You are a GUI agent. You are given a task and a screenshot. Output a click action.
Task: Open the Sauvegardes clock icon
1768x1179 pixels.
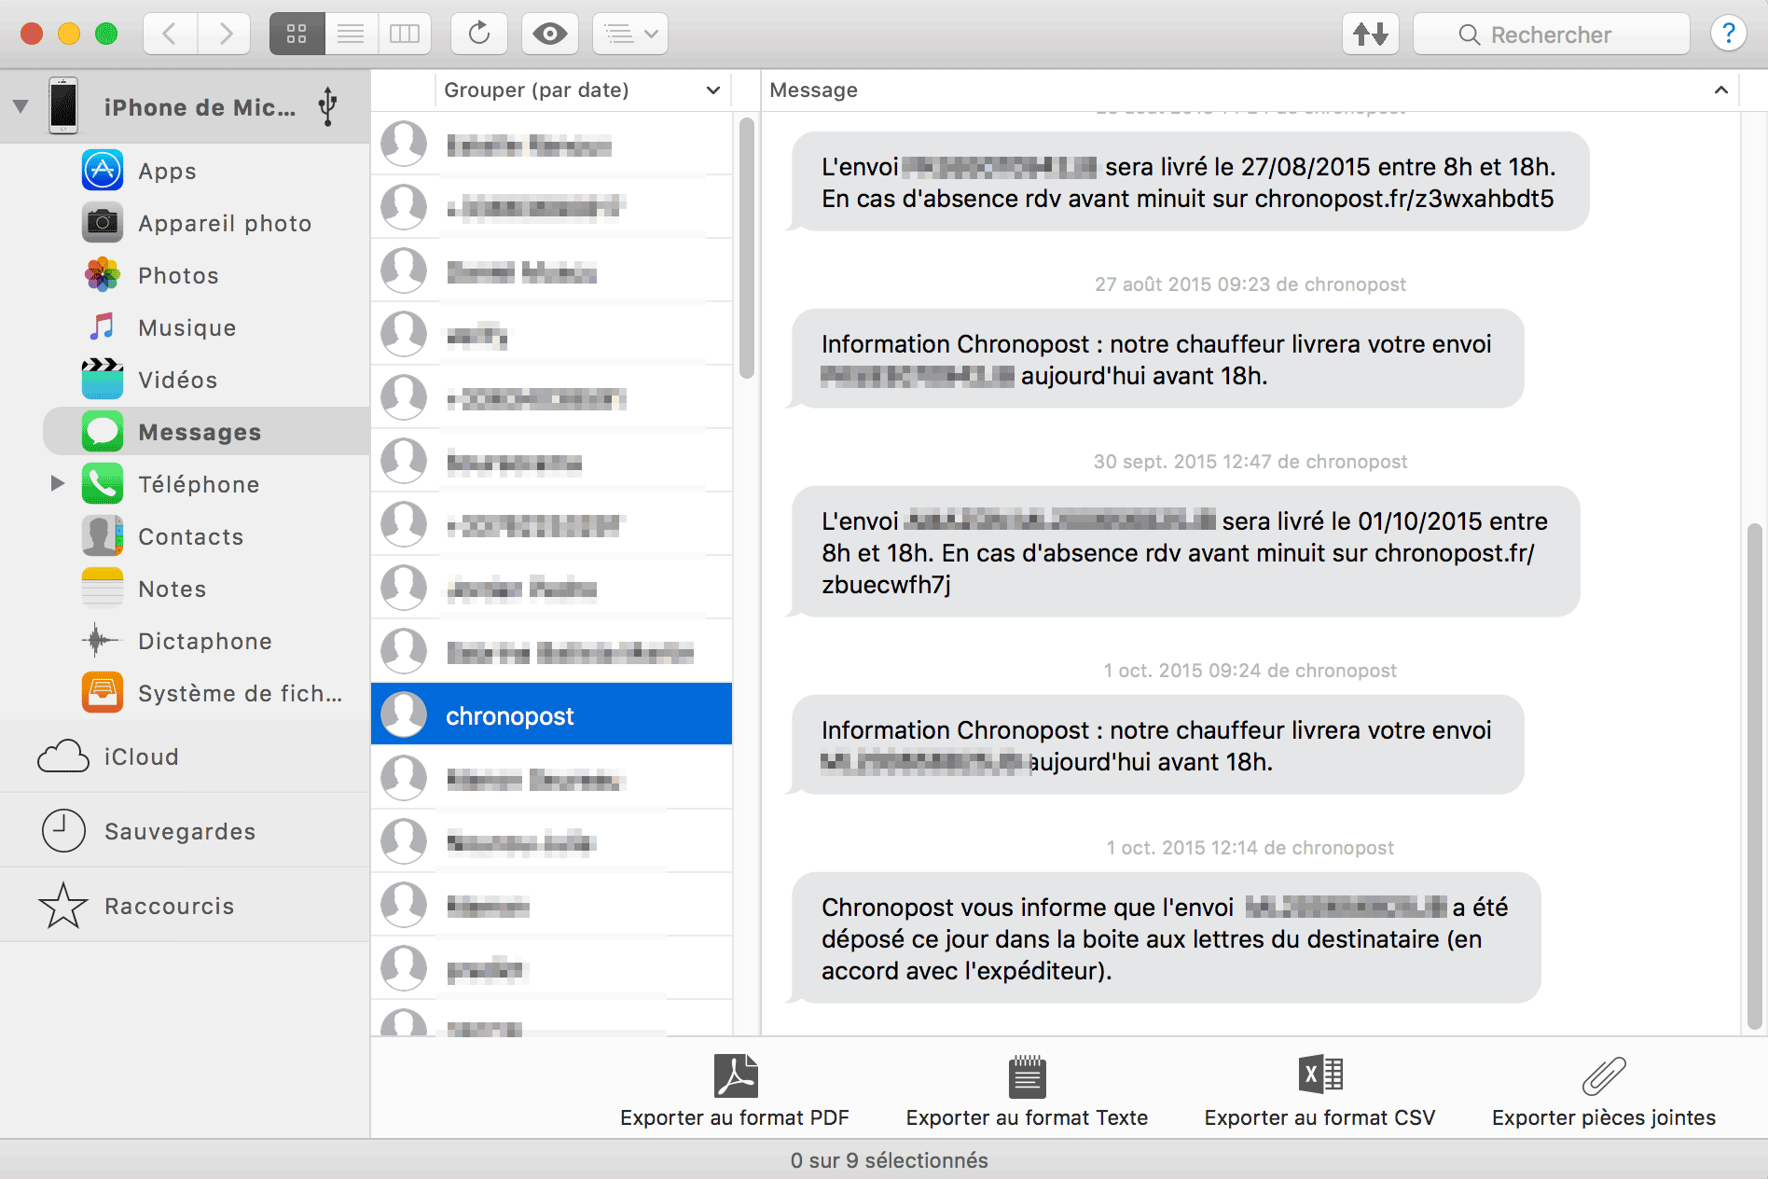click(x=63, y=830)
